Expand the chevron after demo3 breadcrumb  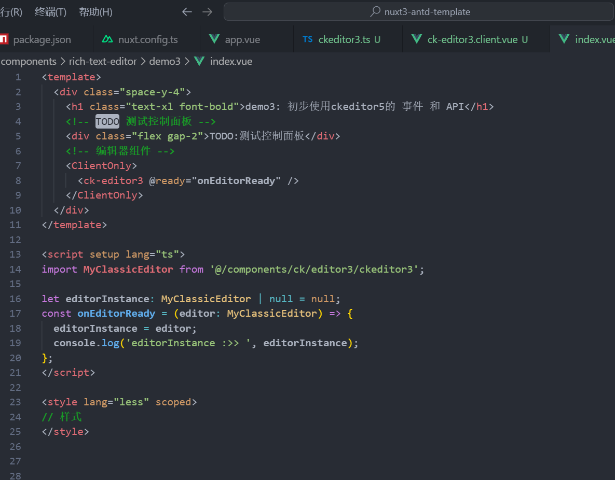(187, 62)
